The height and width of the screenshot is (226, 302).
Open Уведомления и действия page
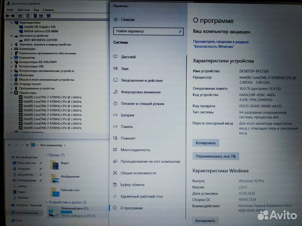pyautogui.click(x=142, y=80)
